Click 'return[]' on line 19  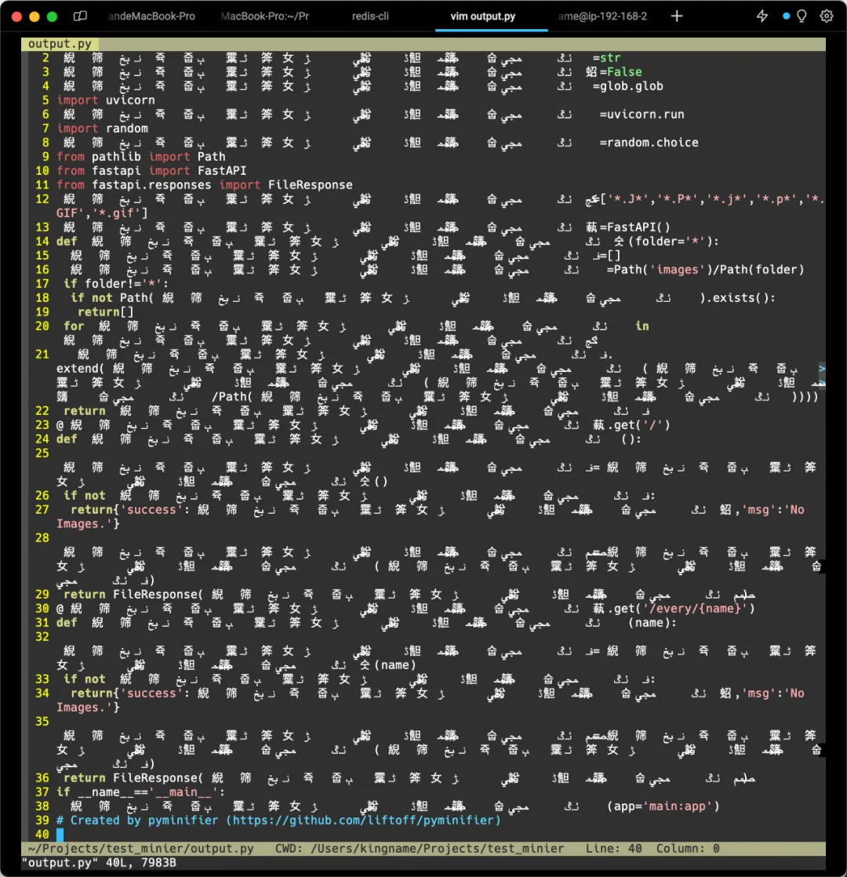106,311
